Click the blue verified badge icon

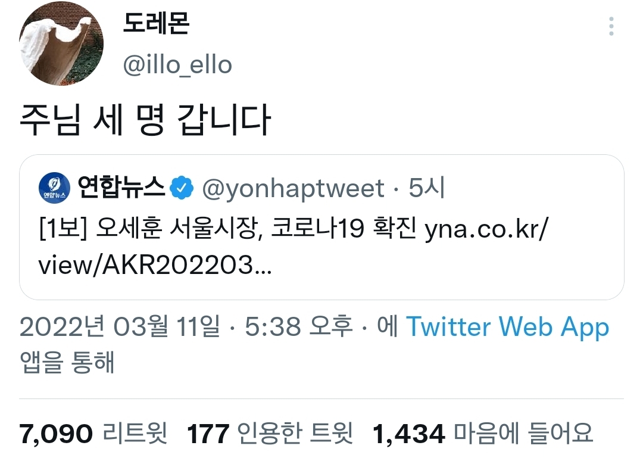click(182, 188)
